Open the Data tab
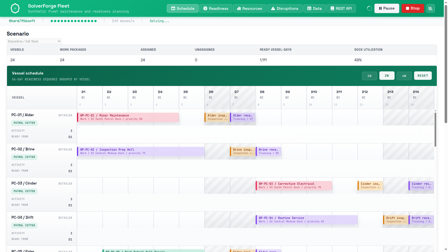Viewport: 448px width, 252px height. (314, 8)
